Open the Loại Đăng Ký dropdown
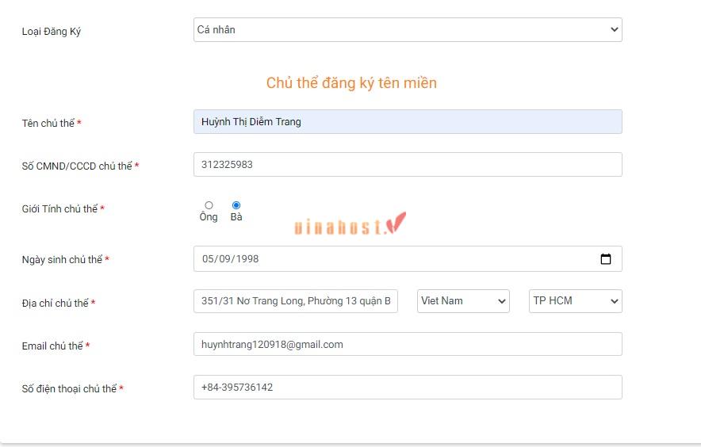This screenshot has width=701, height=447. pyautogui.click(x=408, y=30)
